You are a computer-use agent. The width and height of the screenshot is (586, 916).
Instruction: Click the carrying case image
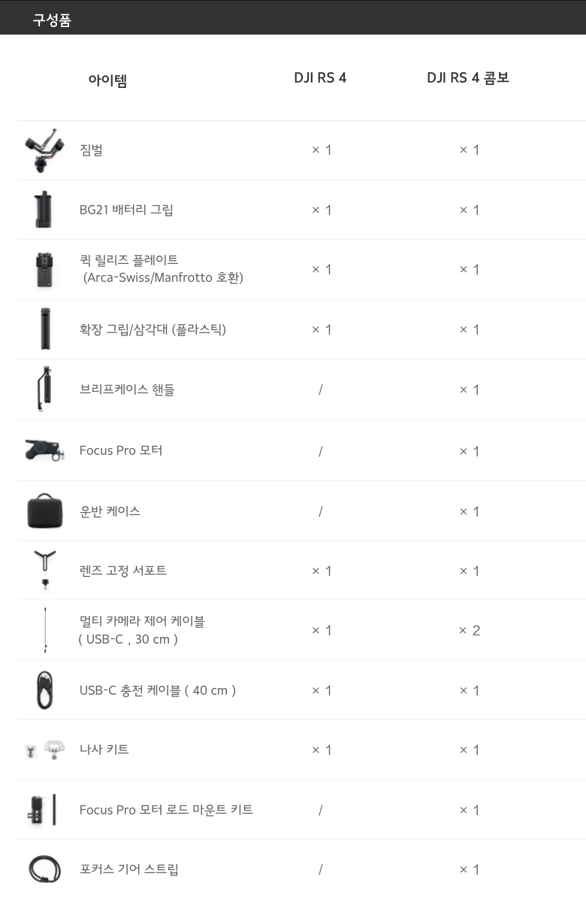click(45, 511)
